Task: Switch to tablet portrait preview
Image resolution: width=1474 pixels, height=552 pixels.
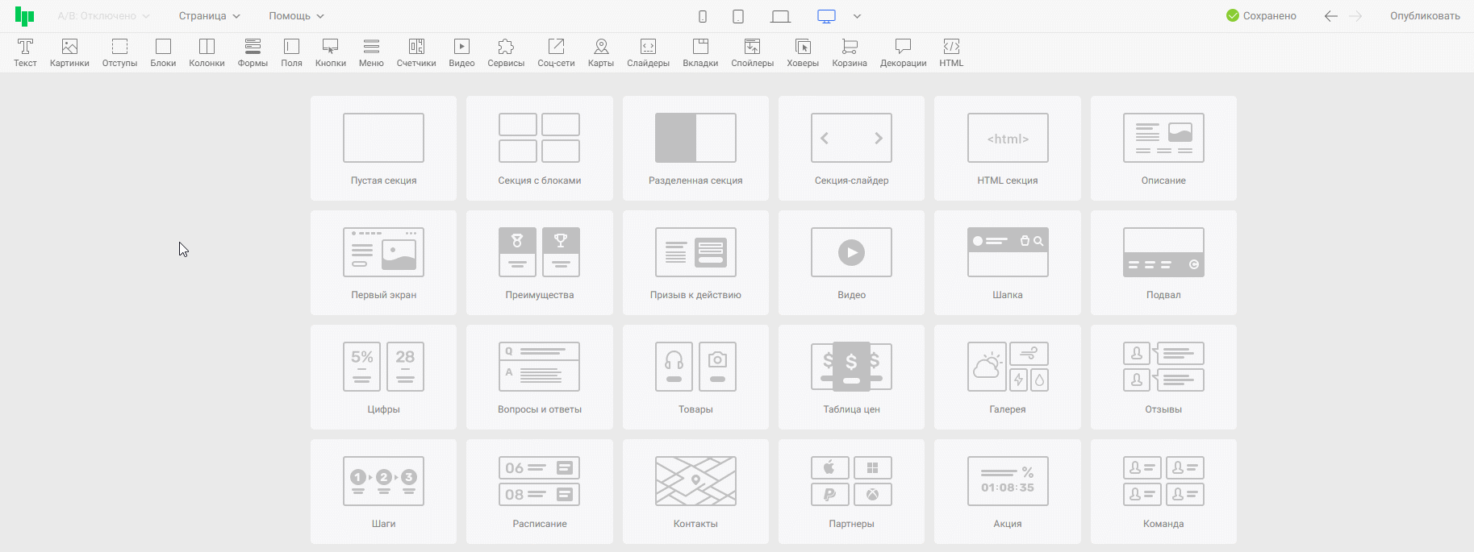Action: coord(738,16)
